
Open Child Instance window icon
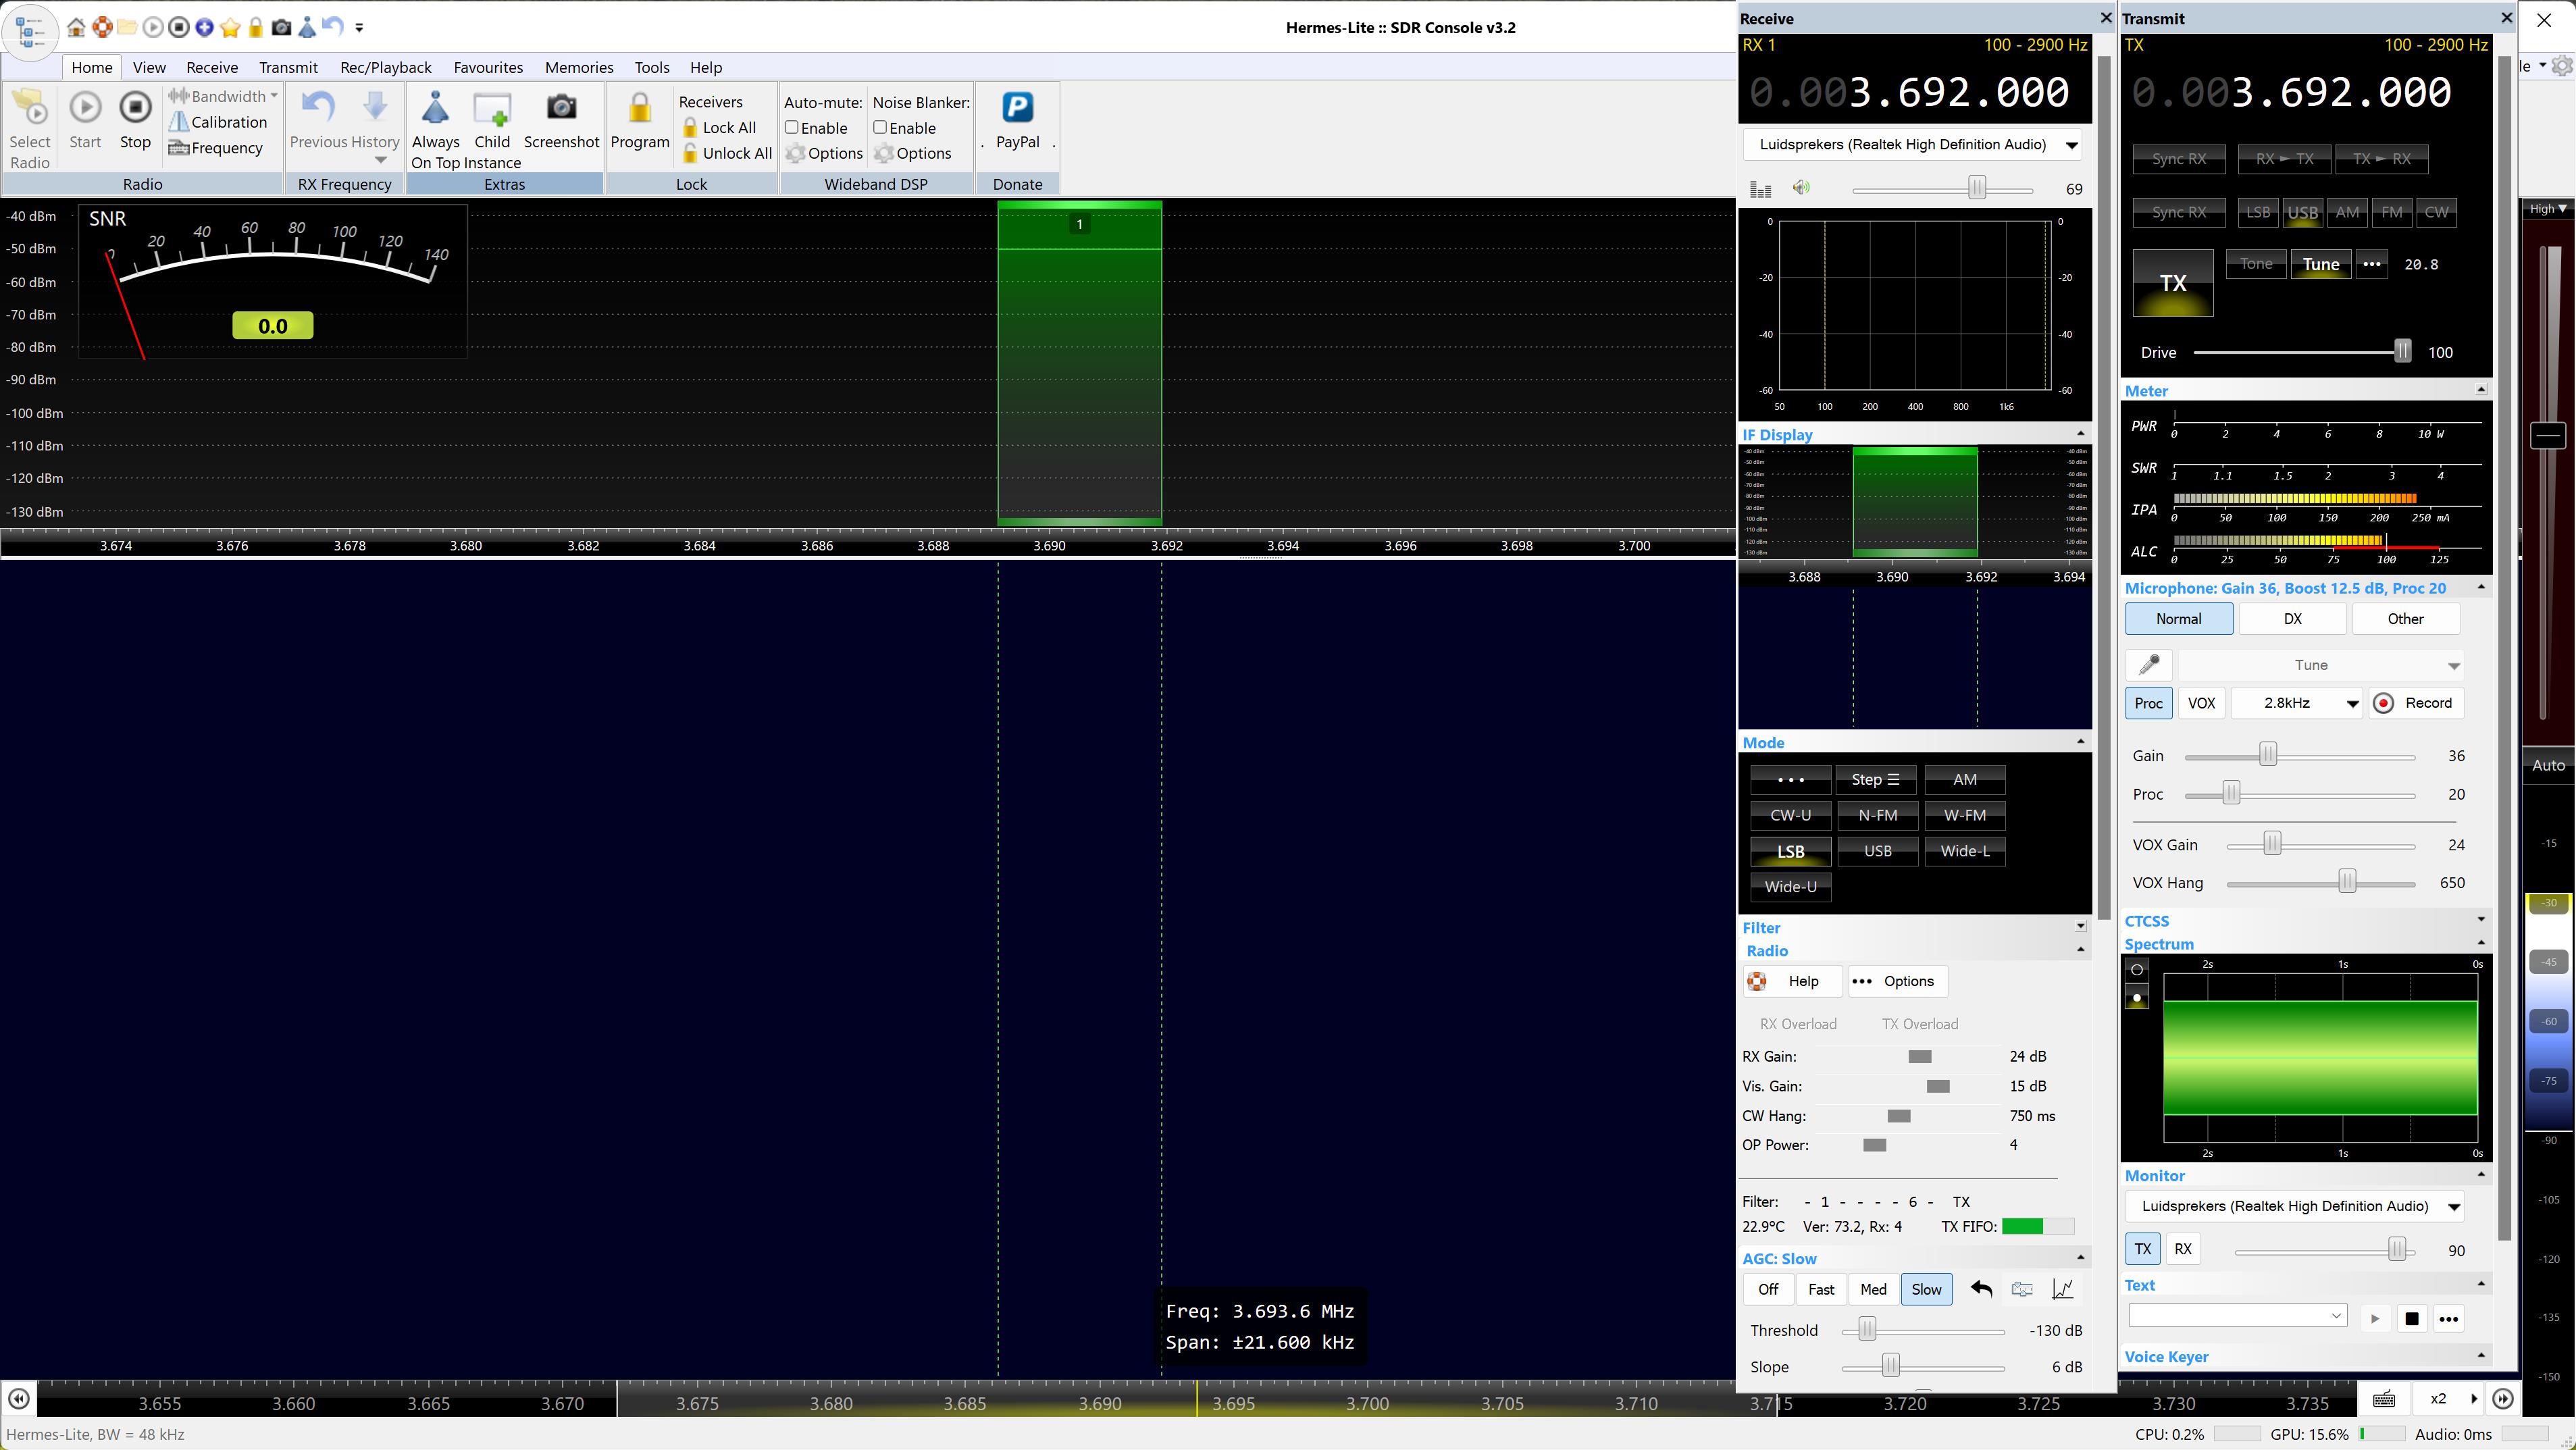492,108
